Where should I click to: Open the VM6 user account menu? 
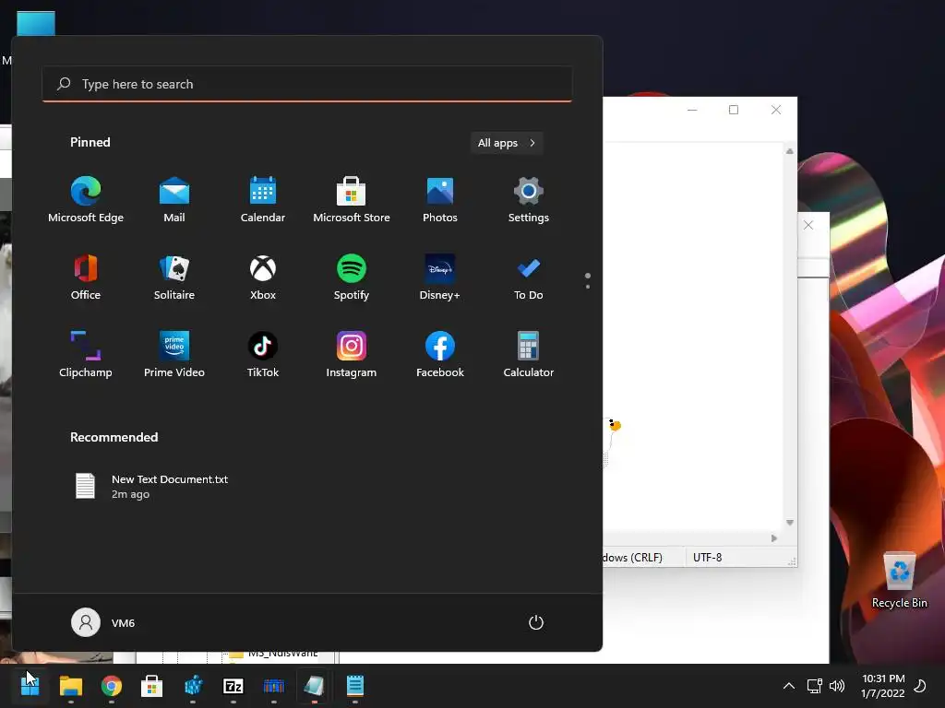103,622
